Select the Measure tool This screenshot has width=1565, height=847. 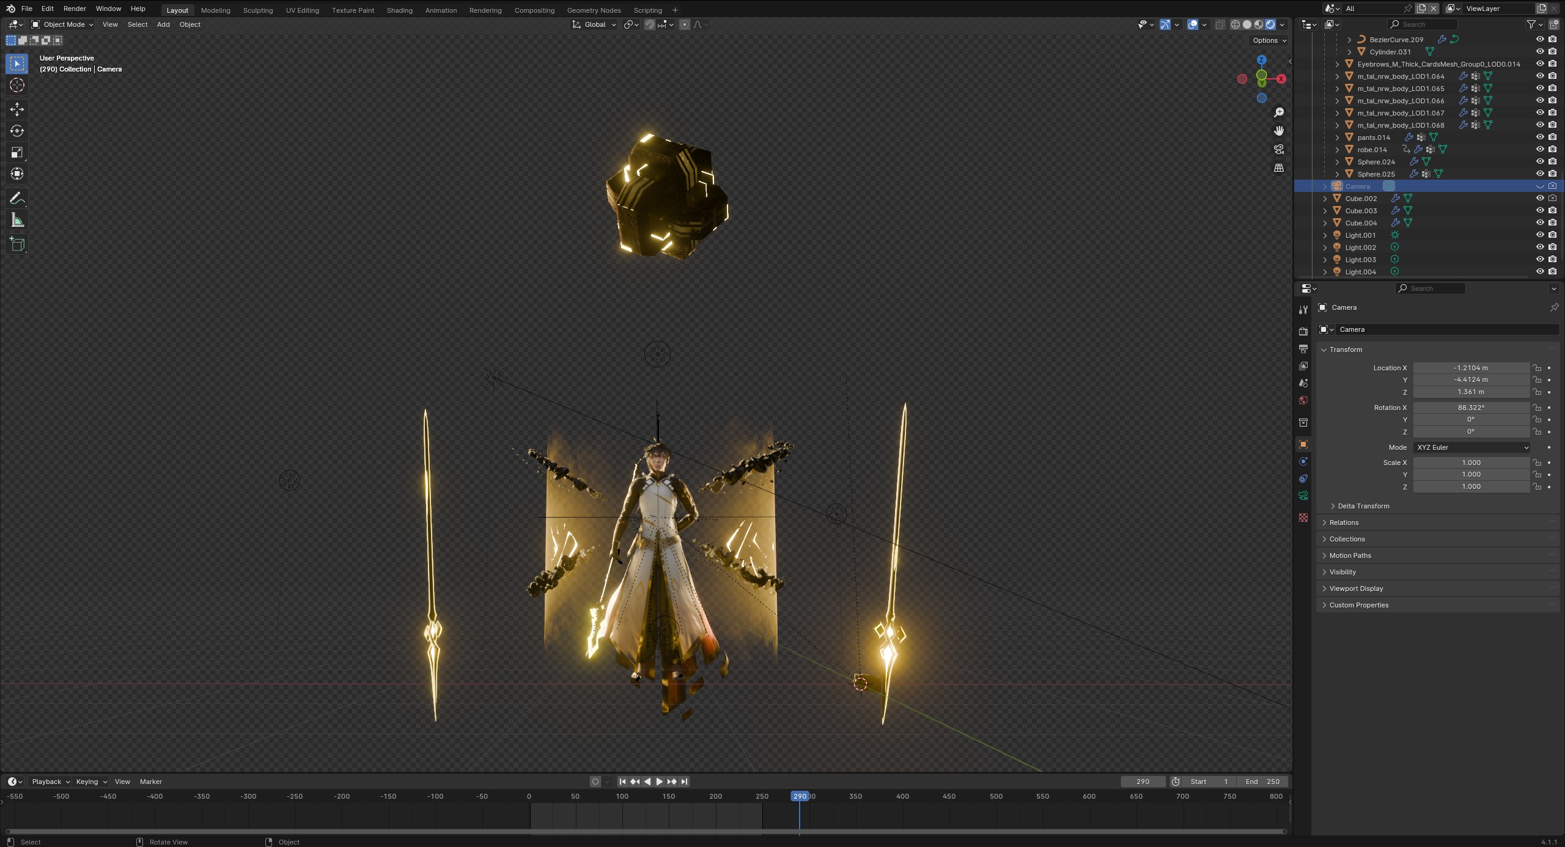(x=17, y=220)
